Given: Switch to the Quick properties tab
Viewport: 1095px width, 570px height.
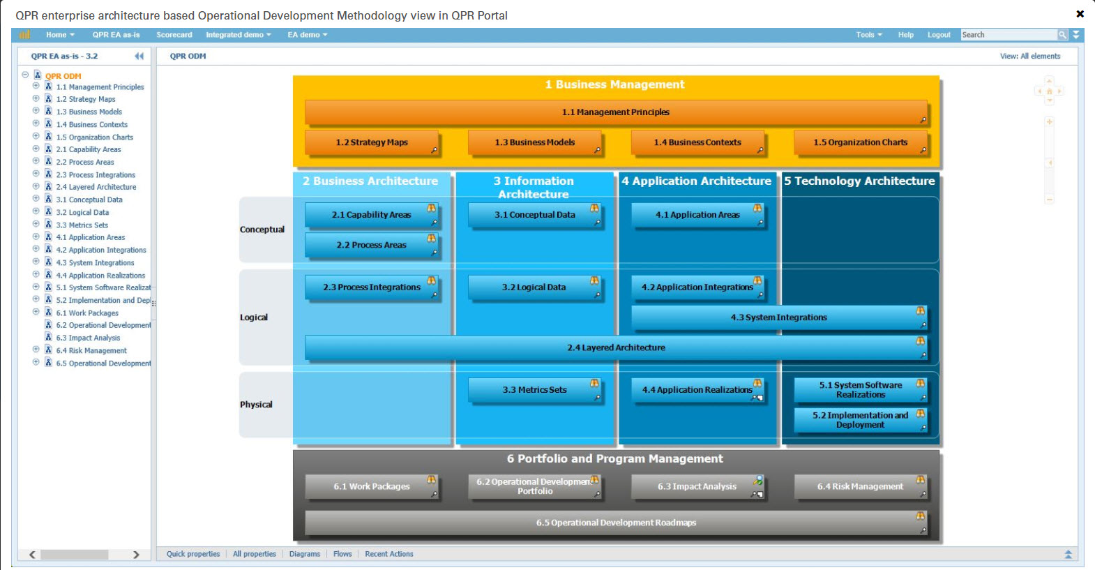Looking at the screenshot, I should pyautogui.click(x=193, y=554).
